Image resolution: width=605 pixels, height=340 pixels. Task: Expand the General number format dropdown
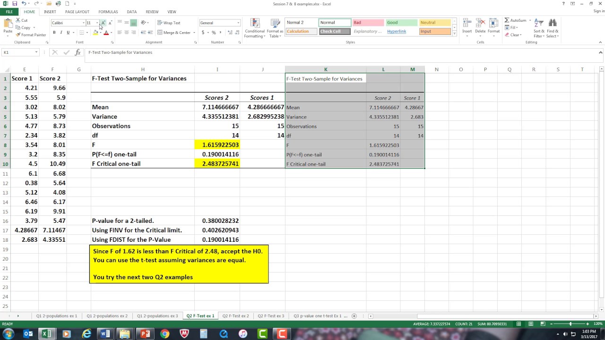pyautogui.click(x=238, y=23)
